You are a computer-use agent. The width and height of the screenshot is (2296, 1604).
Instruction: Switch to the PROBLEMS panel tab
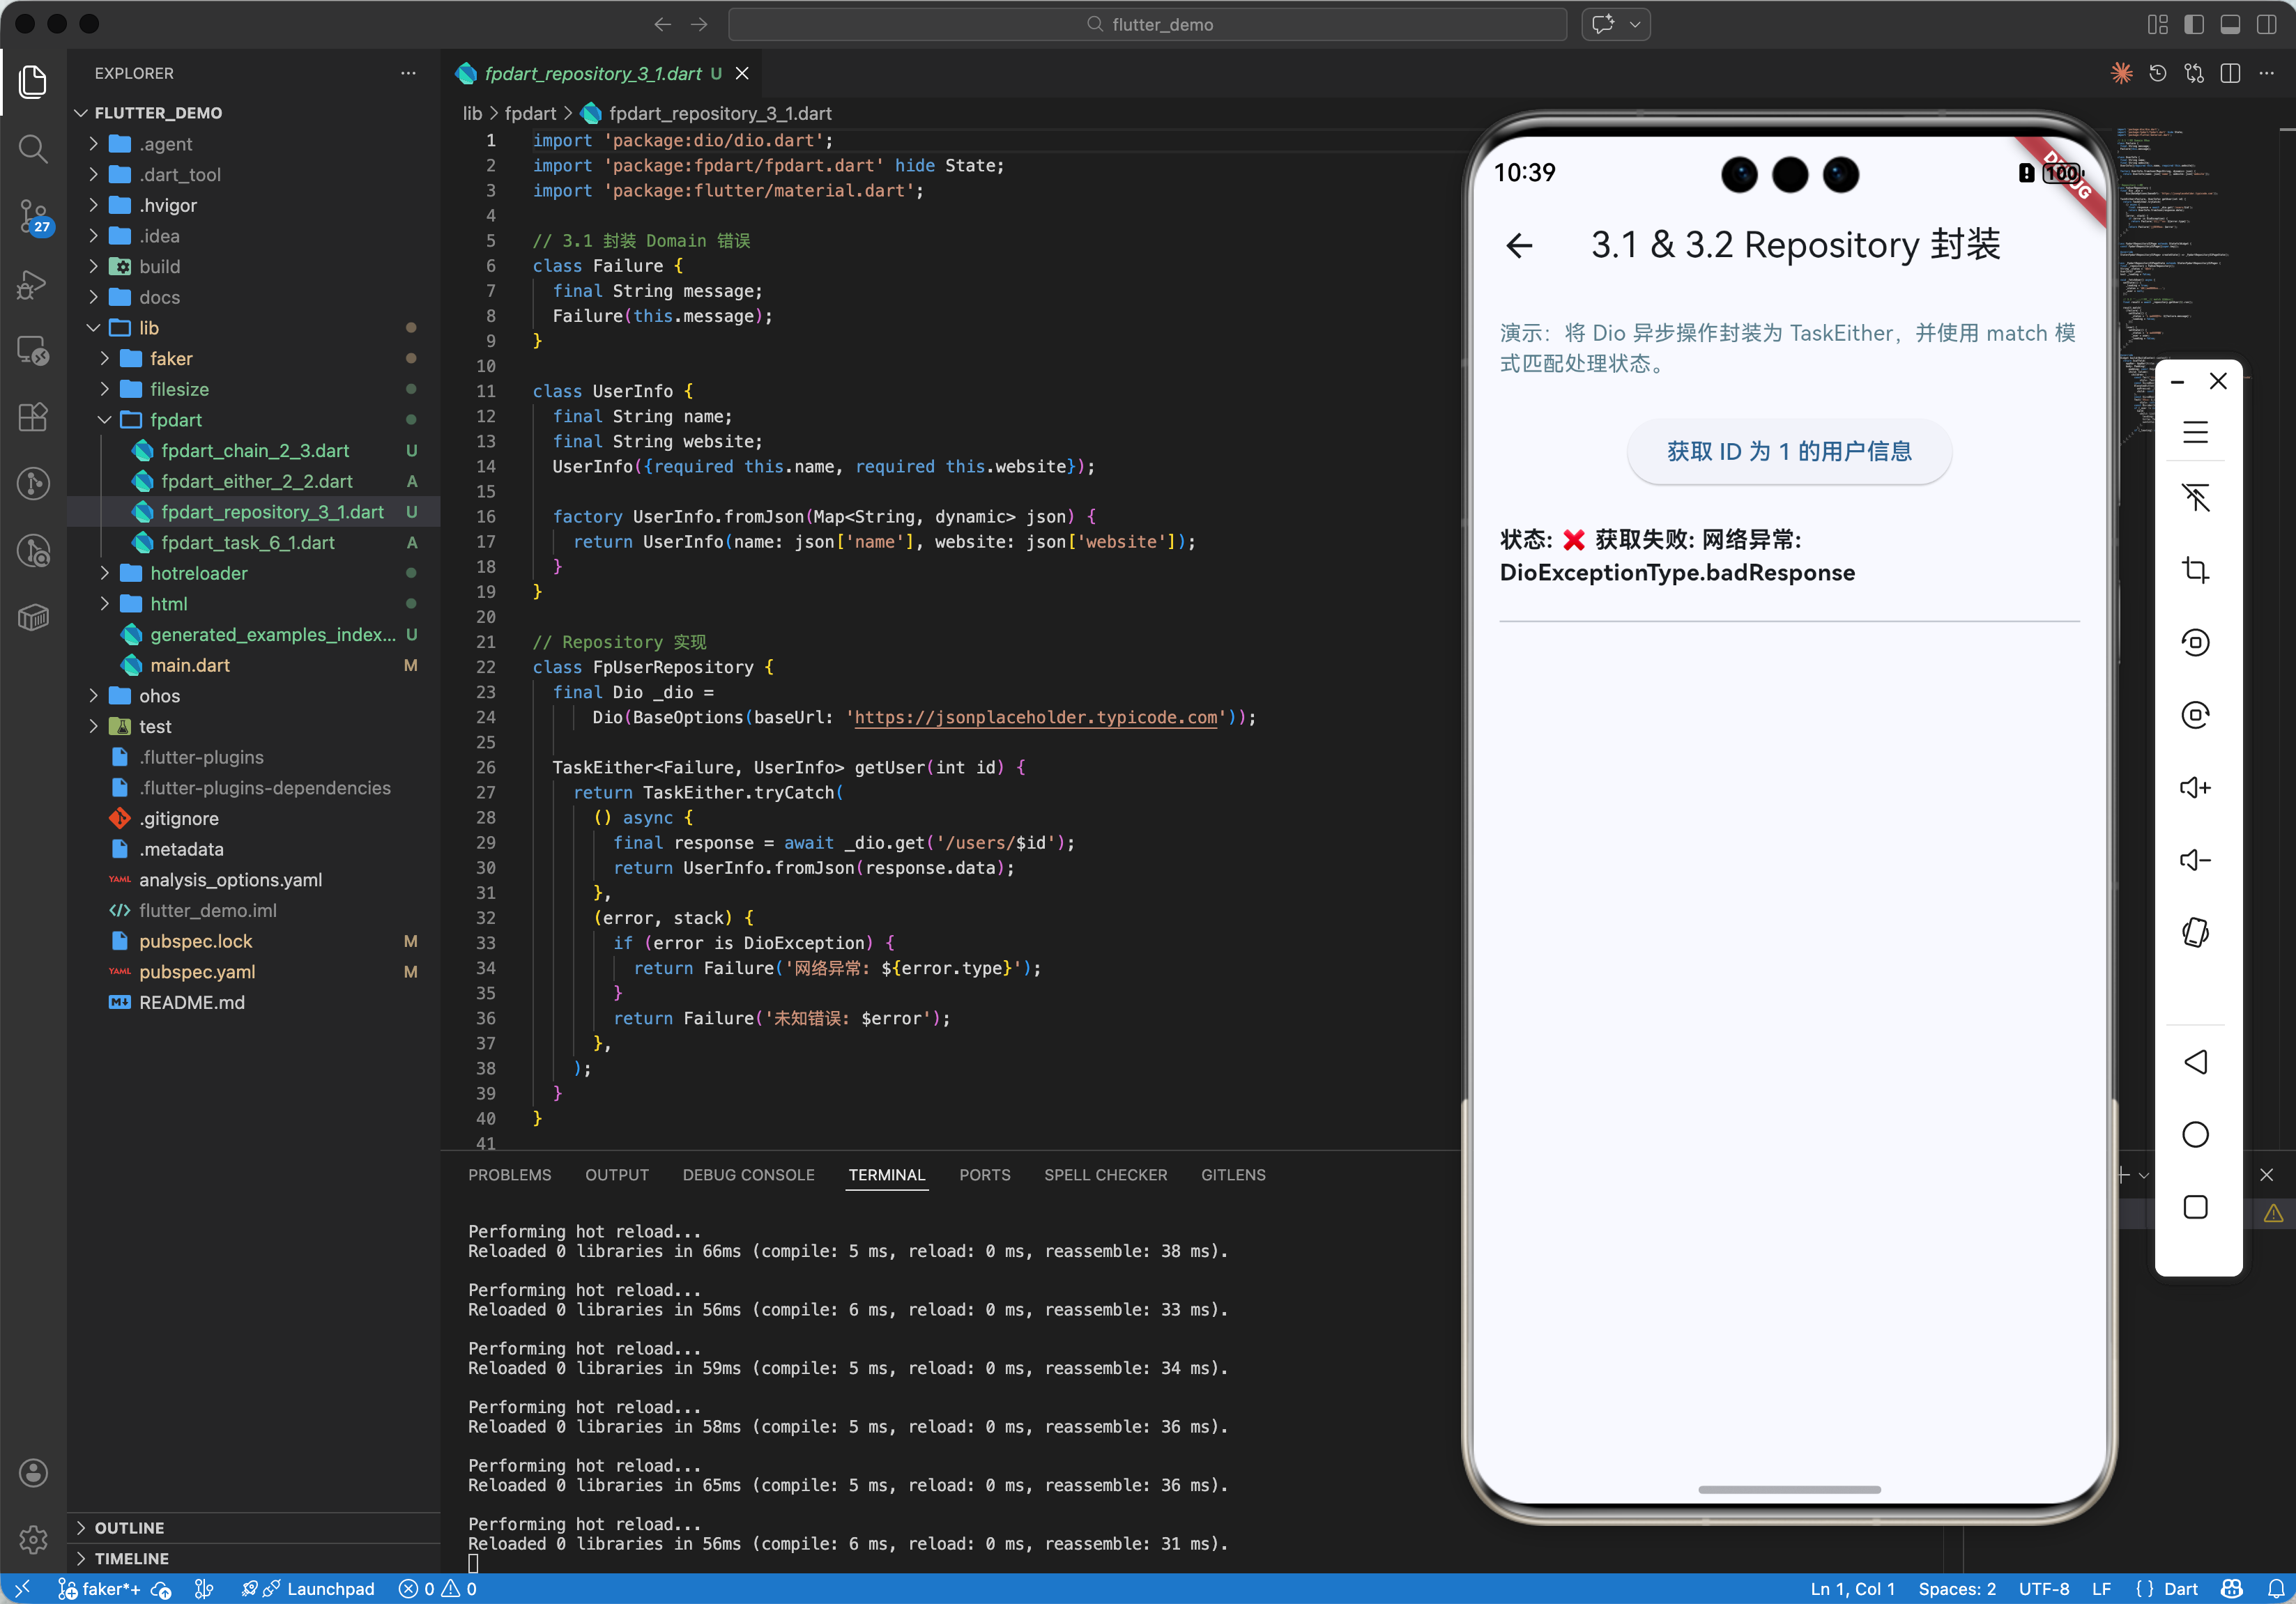(509, 1175)
